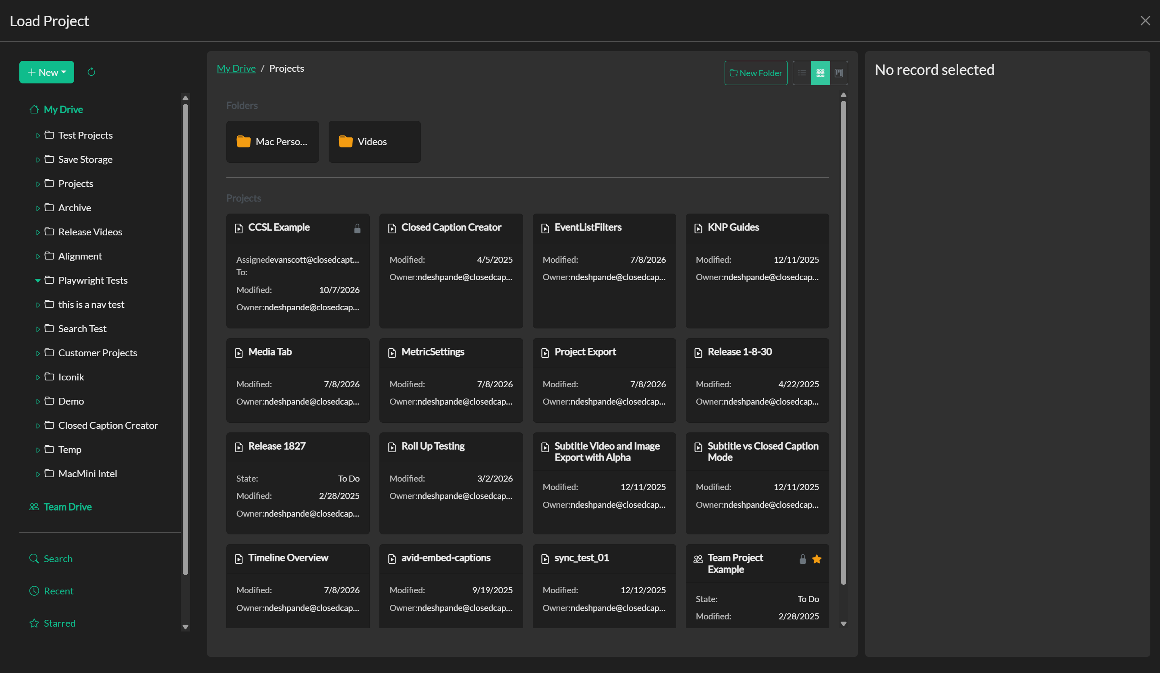Click the My Drive home icon
Viewport: 1160px width, 673px height.
click(34, 109)
